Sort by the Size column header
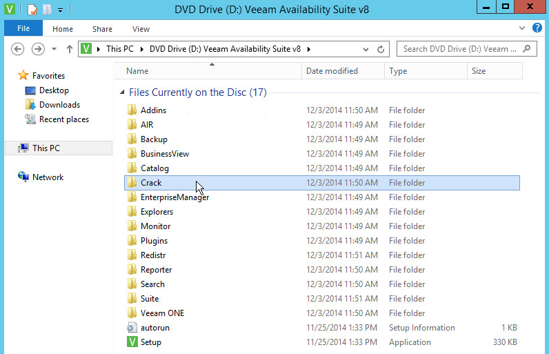 click(x=495, y=71)
